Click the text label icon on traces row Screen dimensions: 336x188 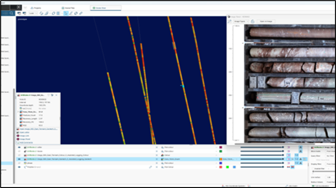[x=300, y=151]
